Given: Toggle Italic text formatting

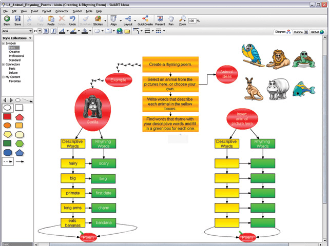Looking at the screenshot, I should (x=53, y=31).
